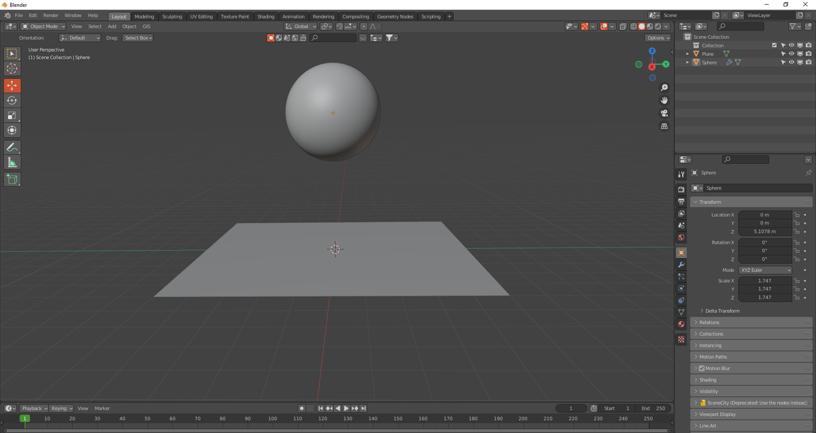Toggle the Collection exclude checkbox in outliner
This screenshot has width=816, height=433.
click(774, 46)
